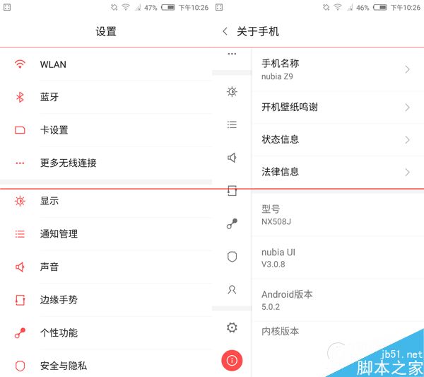Screen dimensions: 424x377
Task: Tap the screenshot icon in left status bar
Action: 7,7
